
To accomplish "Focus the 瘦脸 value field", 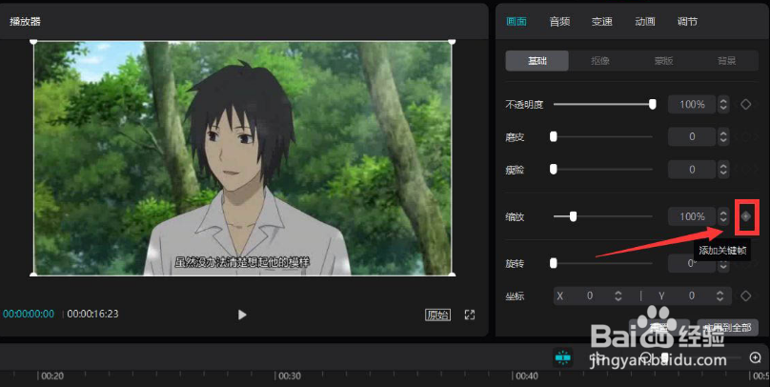I will [x=692, y=169].
